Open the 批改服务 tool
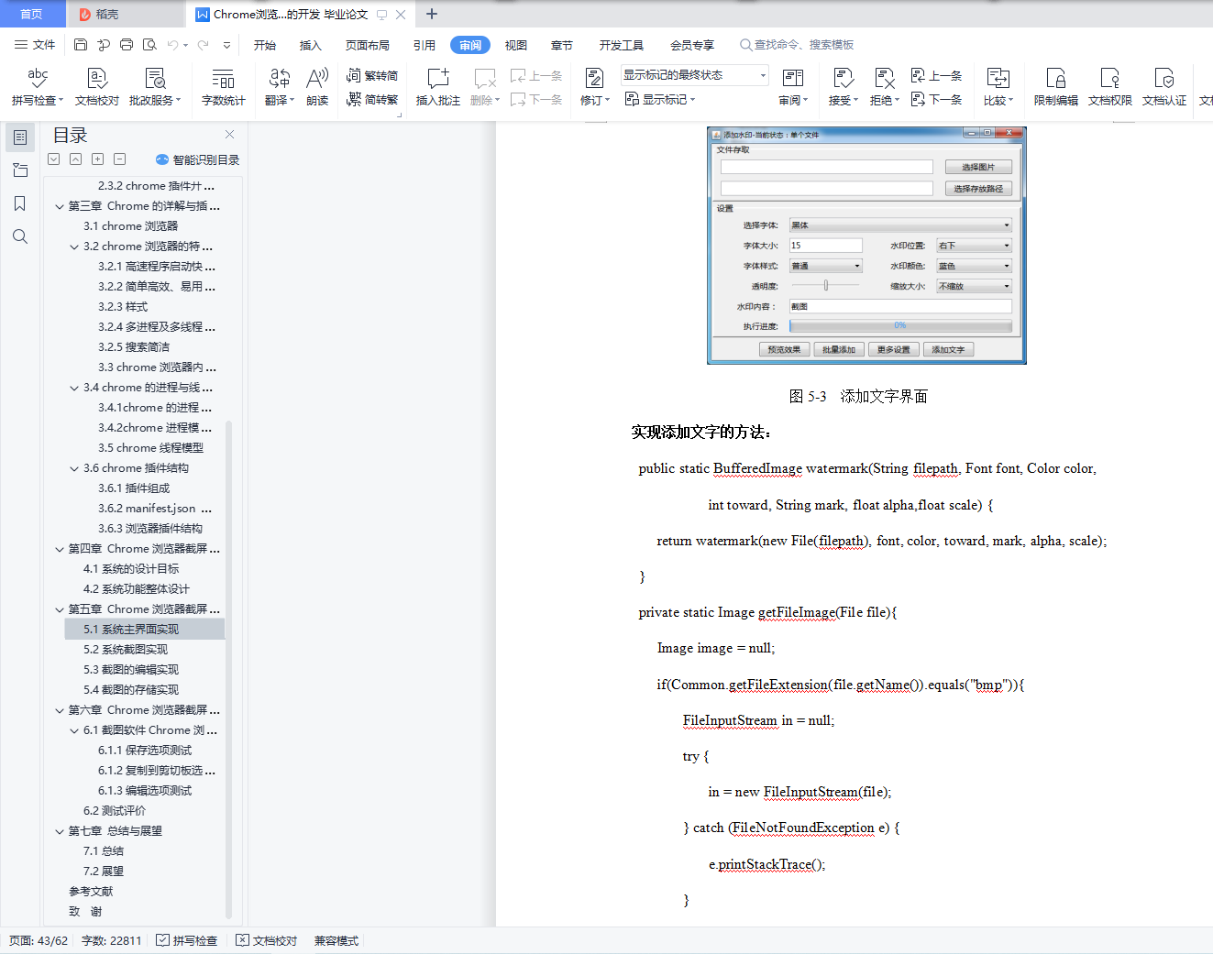Viewport: 1213px width, 954px height. (155, 87)
